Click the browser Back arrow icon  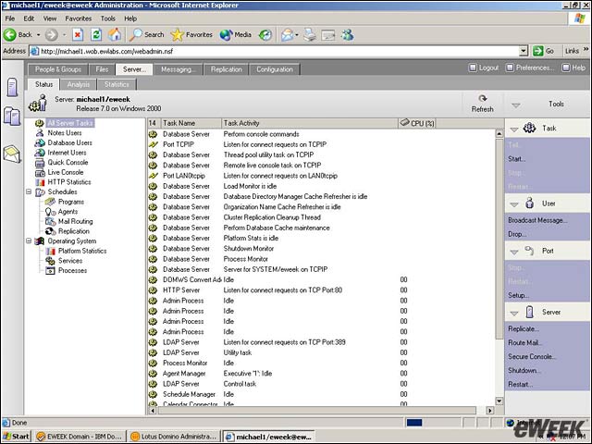click(10, 35)
